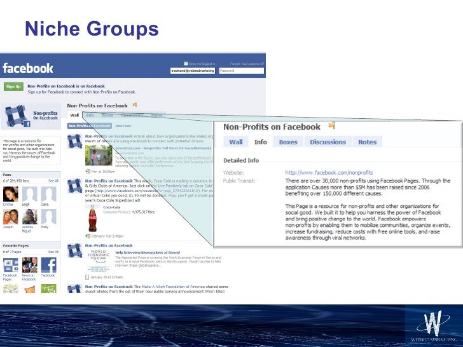Click the Non-profits on Facebook page logo
The height and width of the screenshot is (347, 463).
pos(31,116)
